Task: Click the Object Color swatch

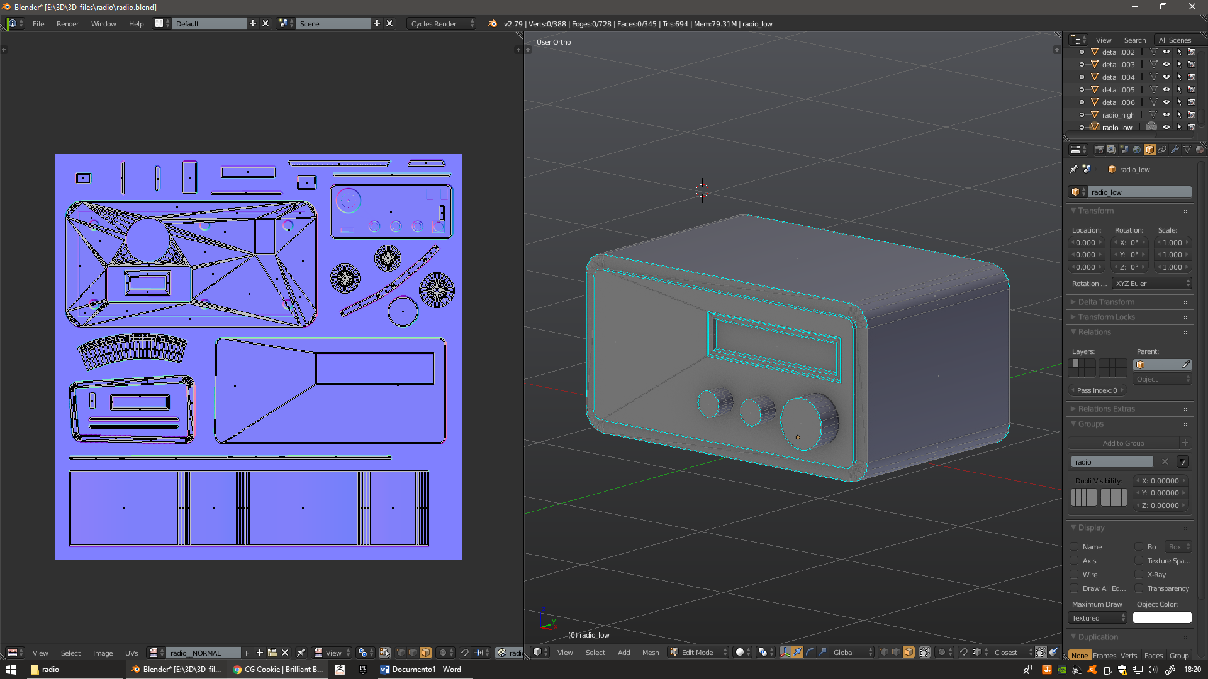Action: tap(1162, 617)
